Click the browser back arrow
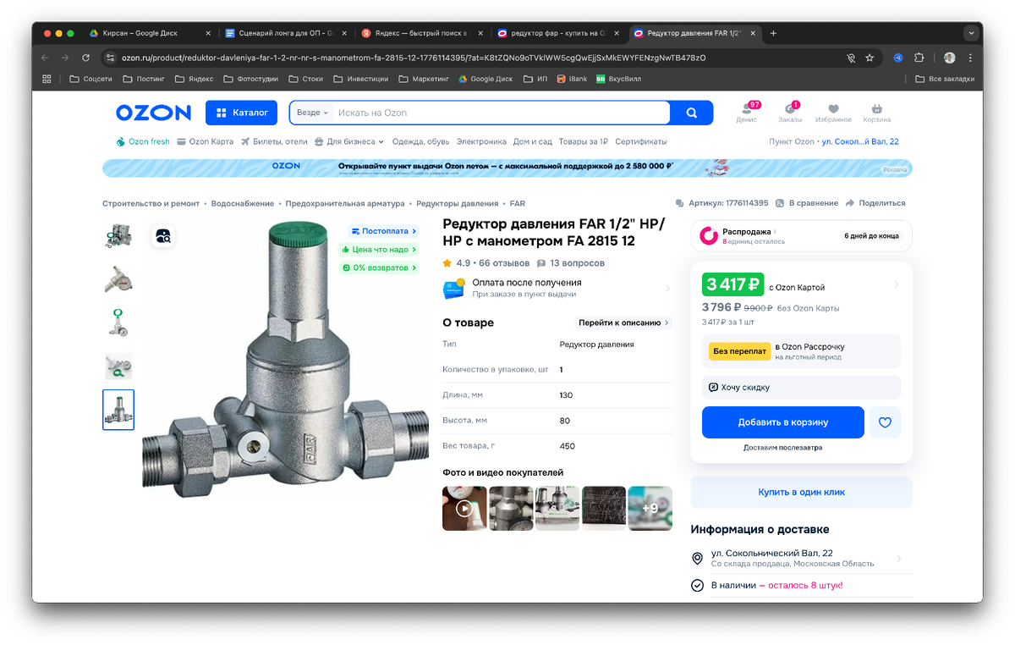The width and height of the screenshot is (1015, 645). point(45,58)
